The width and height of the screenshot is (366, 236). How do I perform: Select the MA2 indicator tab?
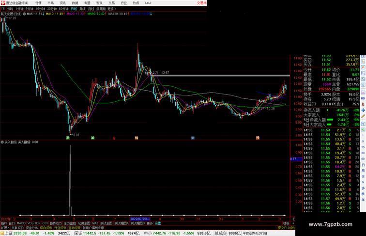click(95, 223)
